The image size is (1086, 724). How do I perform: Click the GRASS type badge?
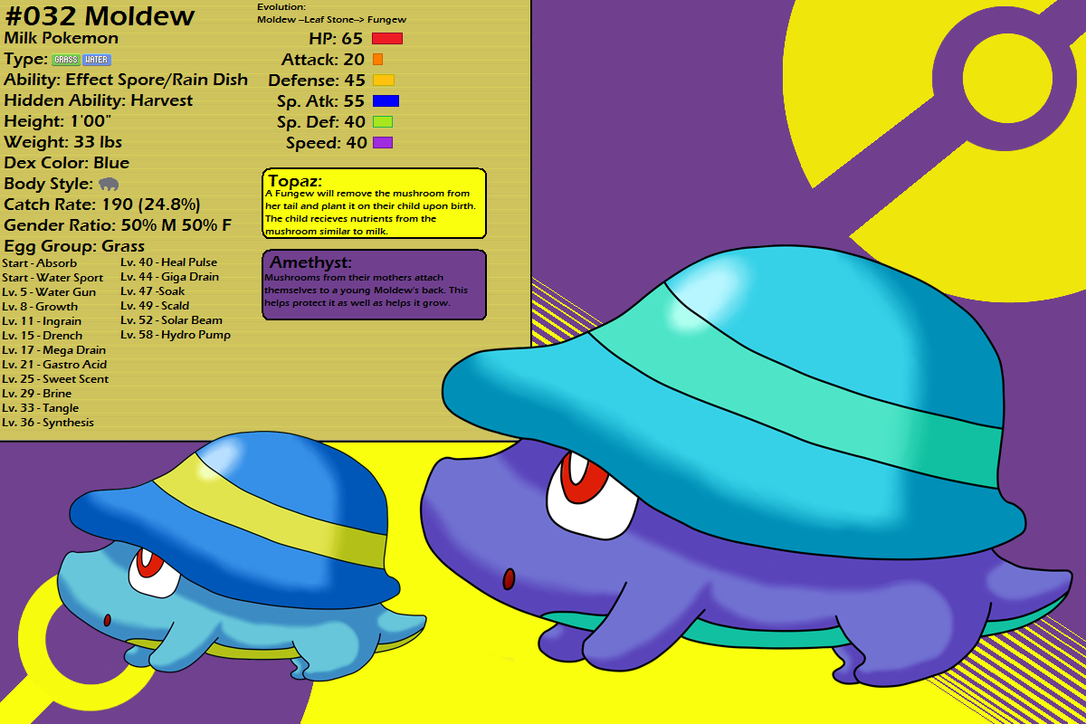click(x=65, y=60)
